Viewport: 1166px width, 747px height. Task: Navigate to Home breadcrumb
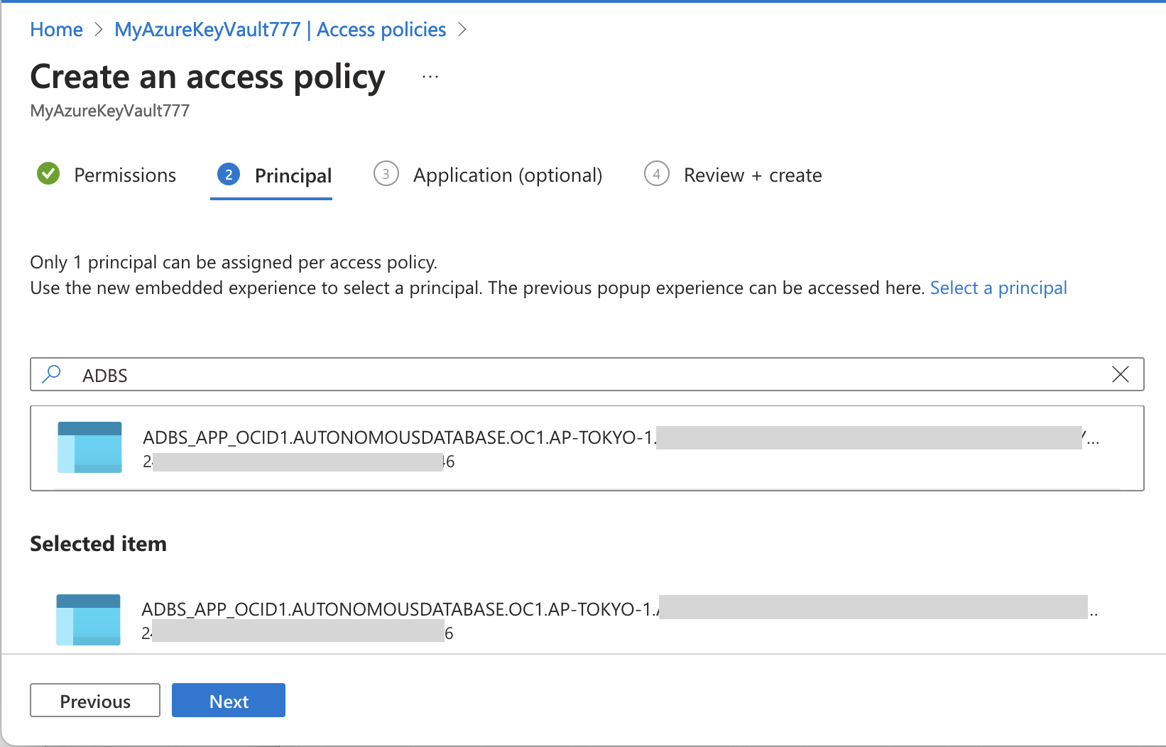[56, 30]
